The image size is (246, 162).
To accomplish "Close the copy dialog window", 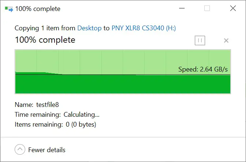I will pyautogui.click(x=233, y=8).
